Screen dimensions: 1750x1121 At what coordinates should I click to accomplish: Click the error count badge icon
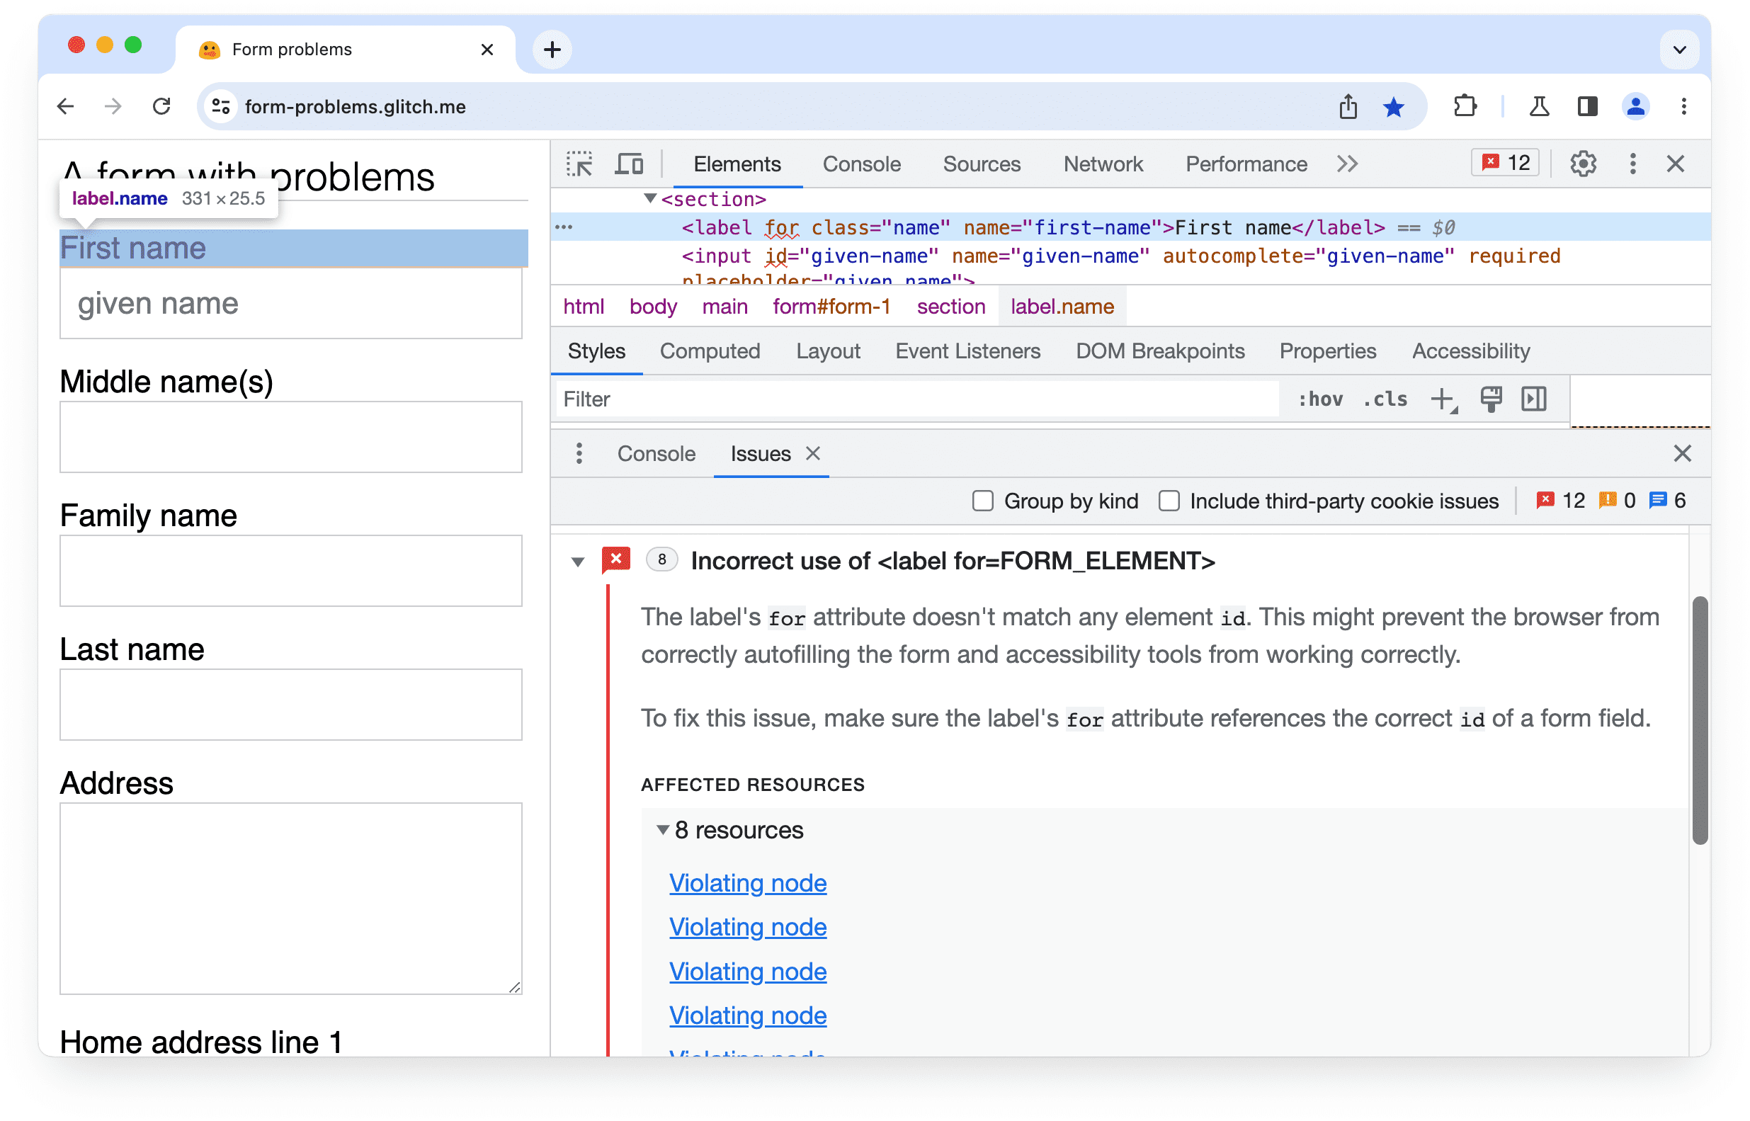click(1505, 164)
